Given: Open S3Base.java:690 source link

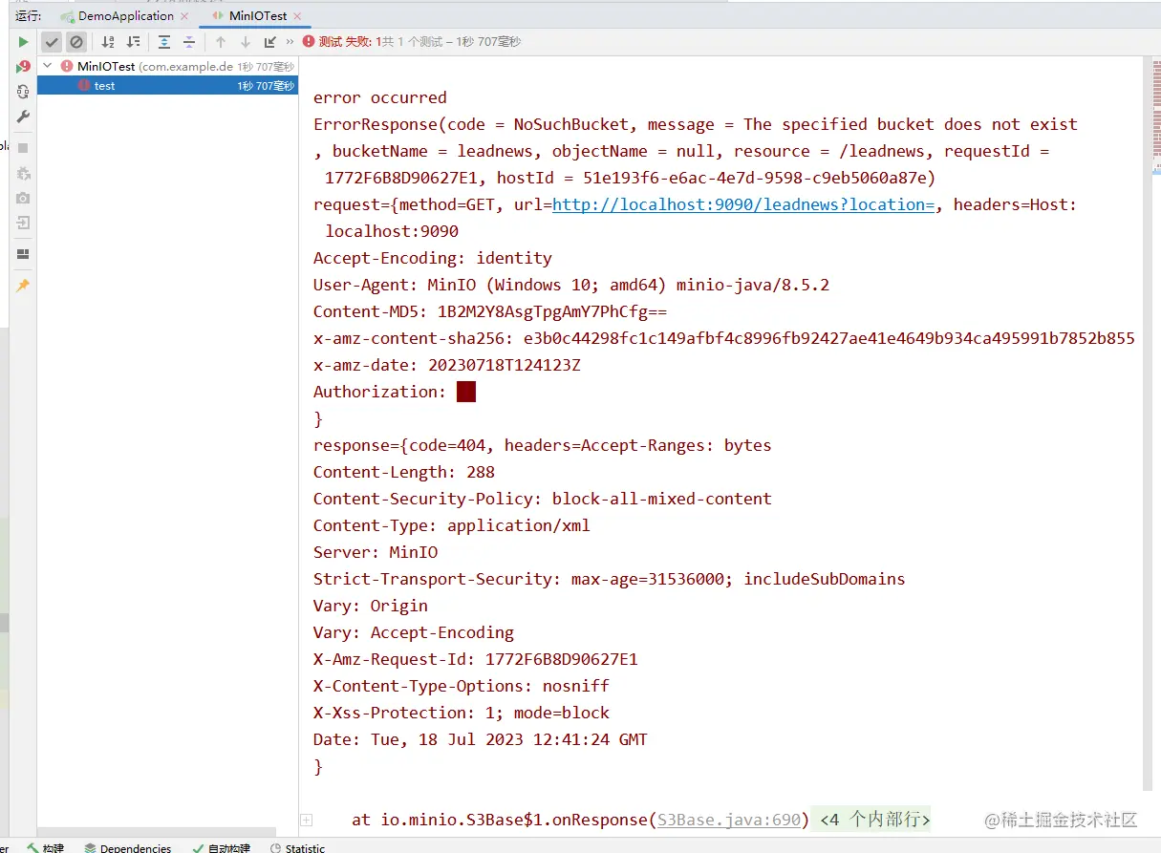Looking at the screenshot, I should (729, 820).
